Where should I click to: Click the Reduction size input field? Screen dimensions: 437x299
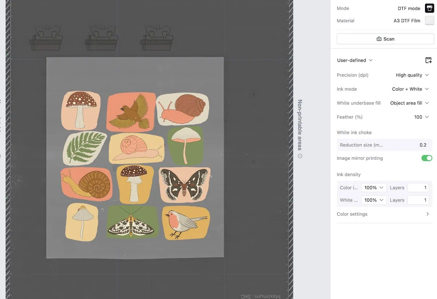[x=385, y=145]
